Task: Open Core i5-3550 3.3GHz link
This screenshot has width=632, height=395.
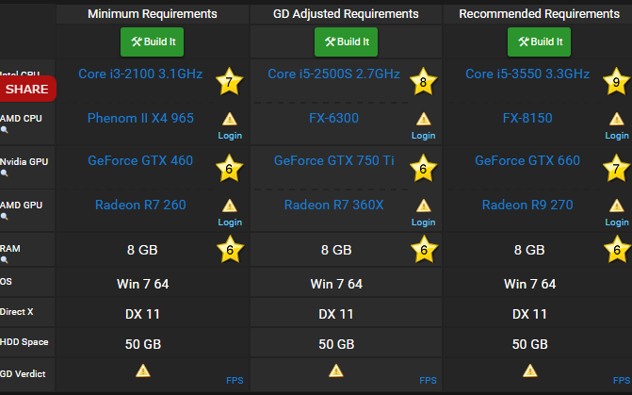Action: click(x=527, y=74)
